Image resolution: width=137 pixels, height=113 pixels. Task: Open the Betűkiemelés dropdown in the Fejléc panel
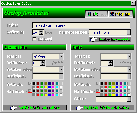(x=129, y=70)
